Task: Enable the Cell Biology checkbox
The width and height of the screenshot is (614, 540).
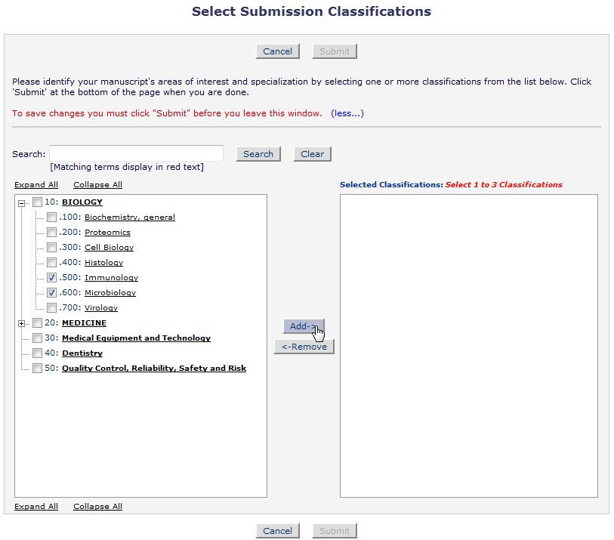Action: point(51,248)
